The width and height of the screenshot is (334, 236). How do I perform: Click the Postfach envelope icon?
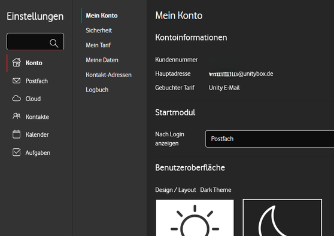(16, 81)
